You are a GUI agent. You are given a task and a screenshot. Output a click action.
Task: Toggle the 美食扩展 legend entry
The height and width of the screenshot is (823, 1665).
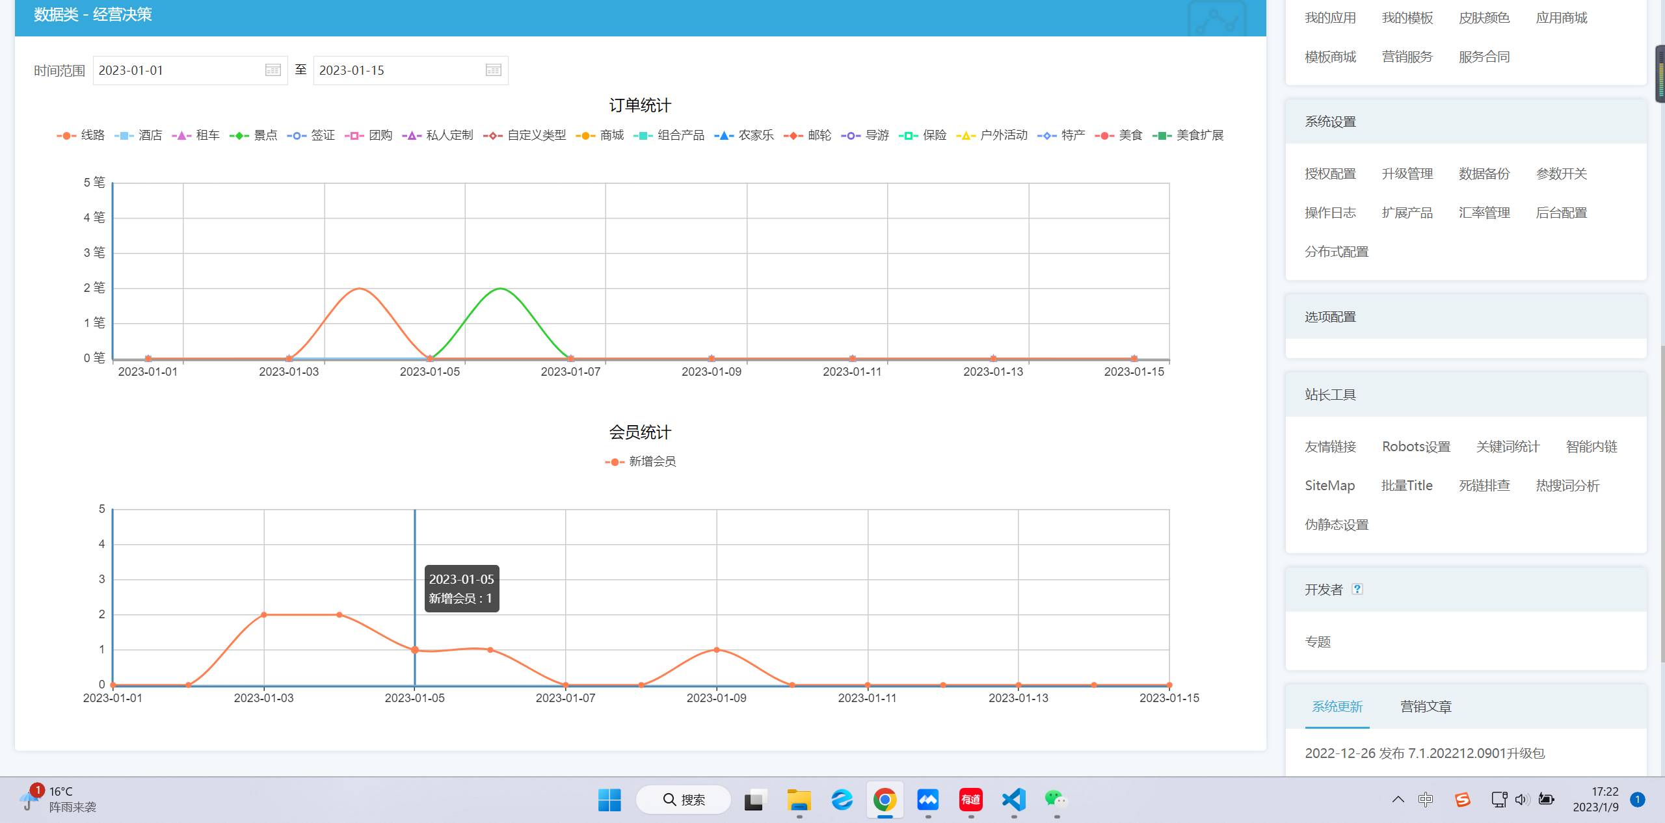pos(1188,135)
